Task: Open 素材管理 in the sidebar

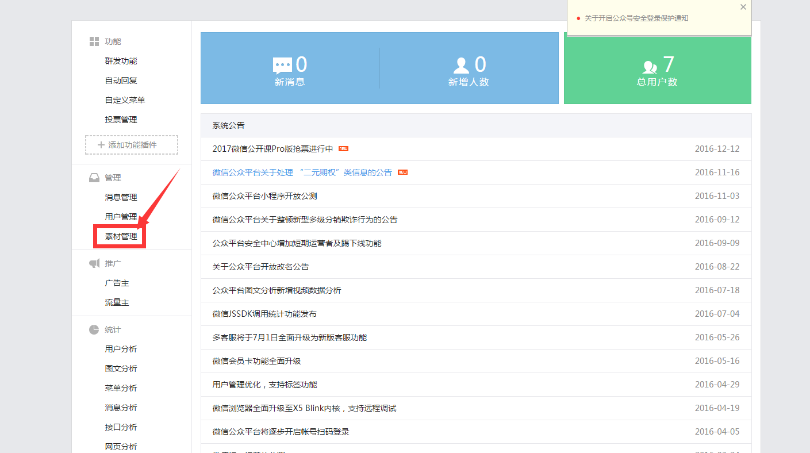Action: [x=121, y=236]
